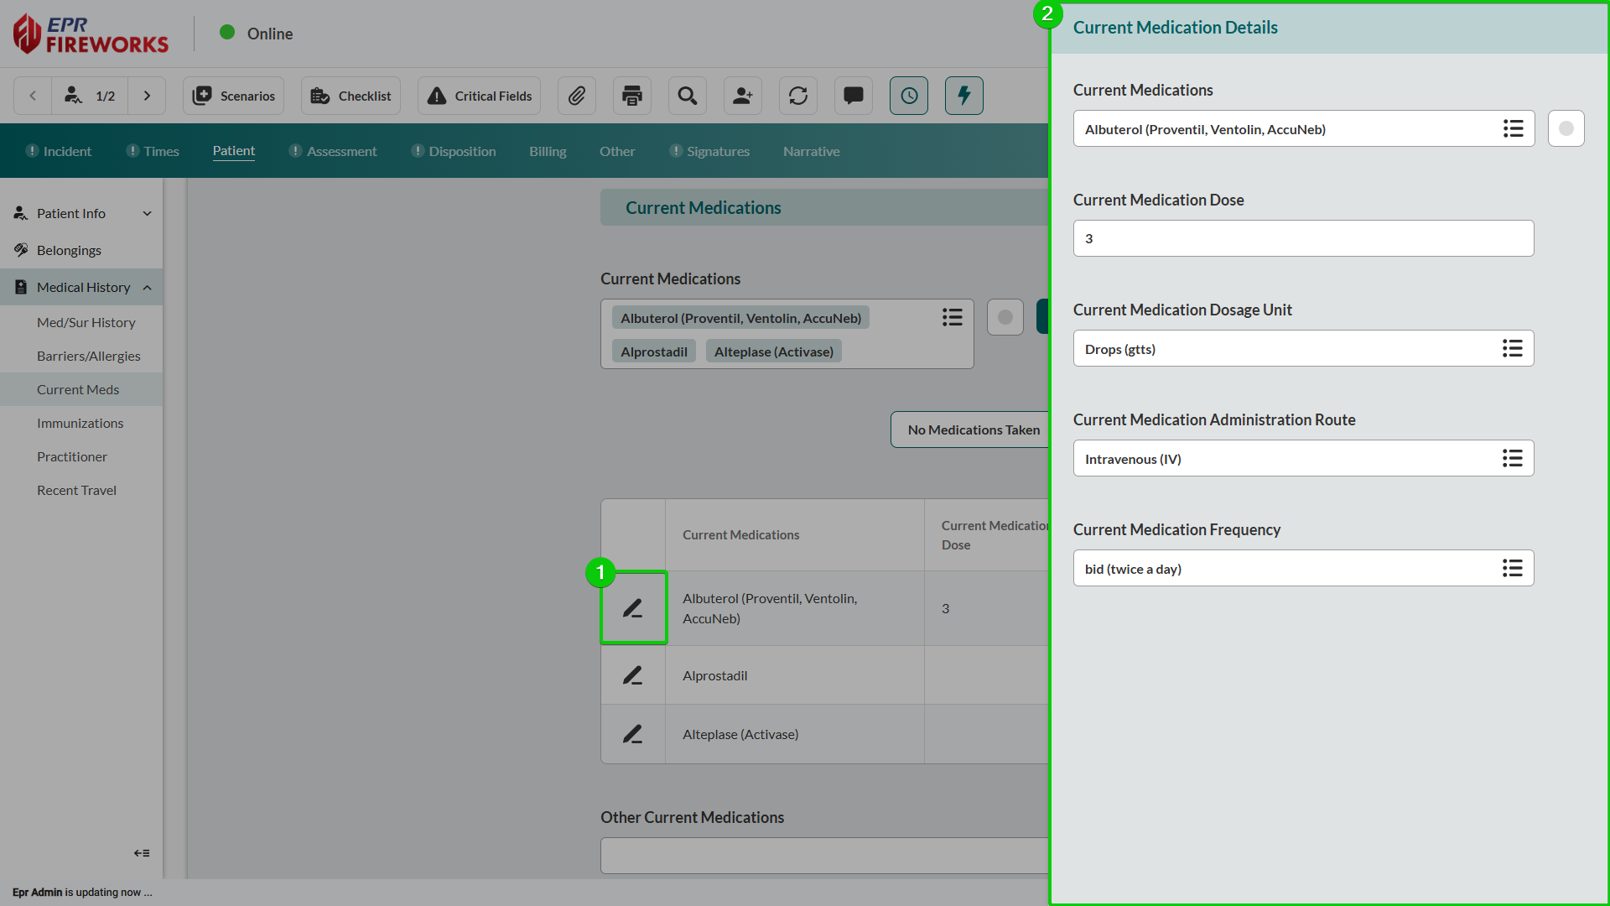Image resolution: width=1610 pixels, height=906 pixels.
Task: Toggle circle beside Current Medications in details panel
Action: 1566,128
